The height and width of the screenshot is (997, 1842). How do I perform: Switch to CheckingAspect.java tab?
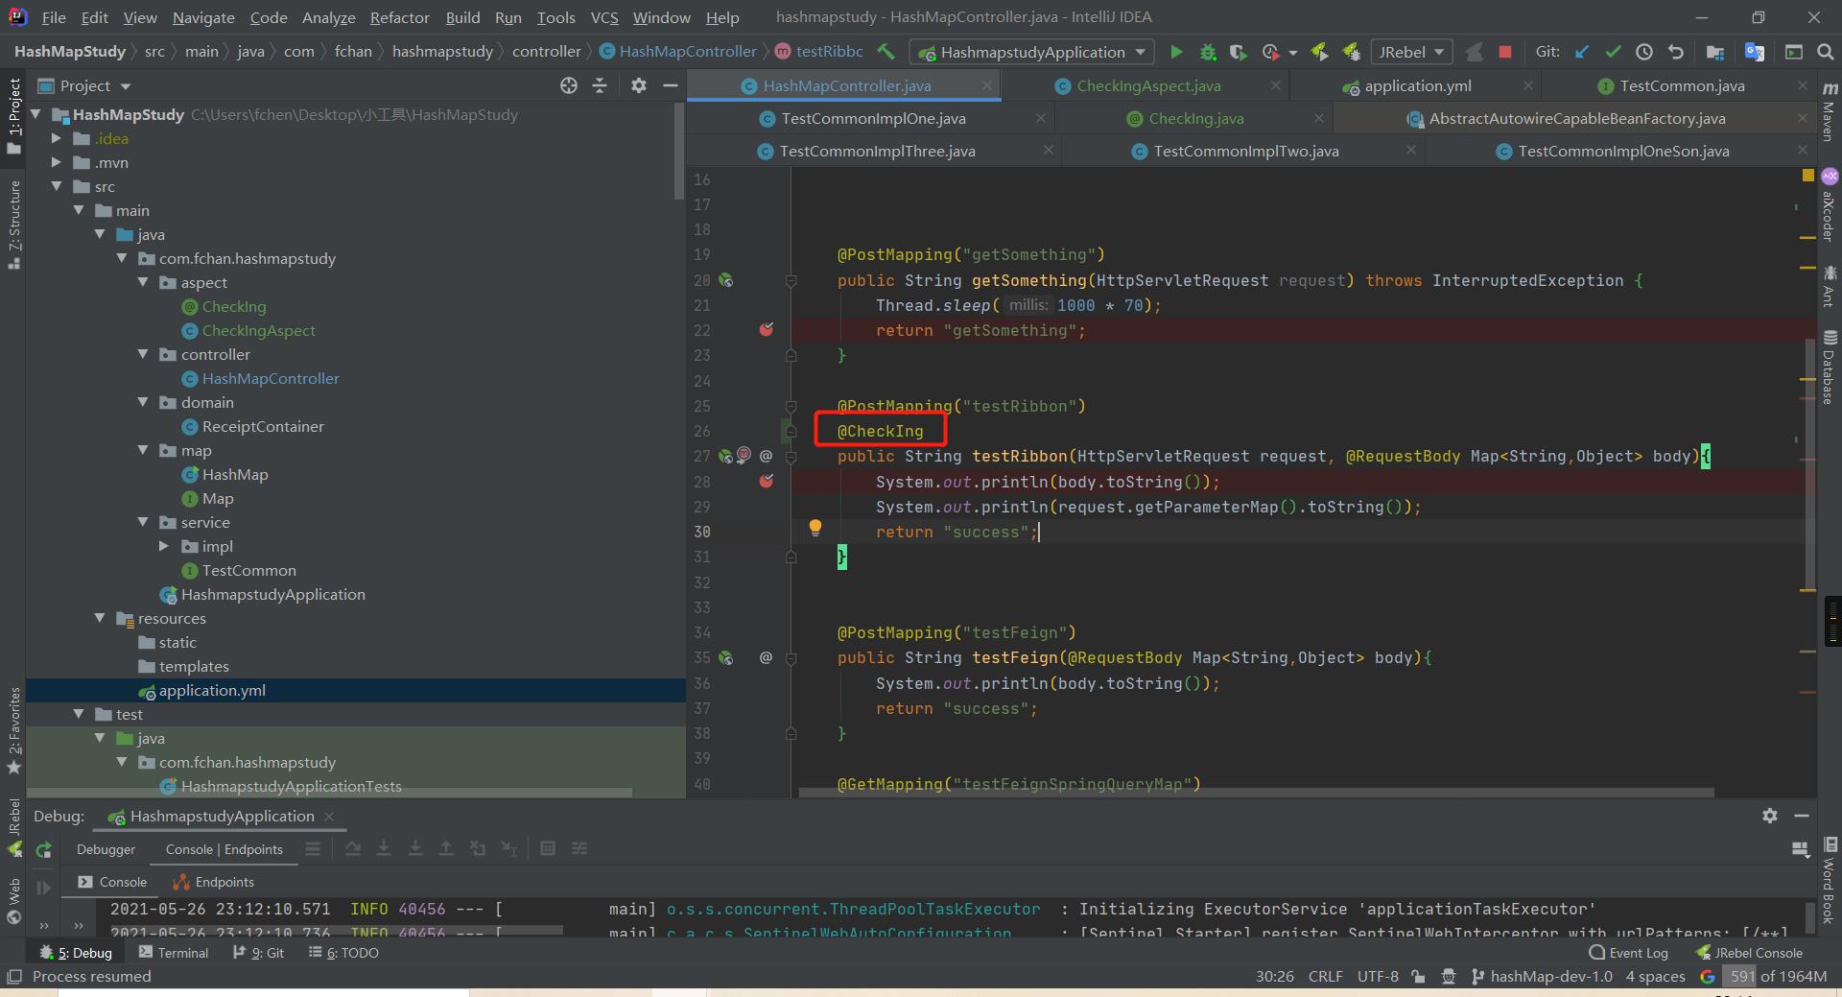(x=1148, y=85)
